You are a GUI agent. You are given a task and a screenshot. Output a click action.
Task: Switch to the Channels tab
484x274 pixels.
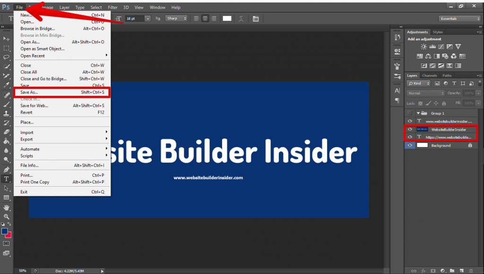point(429,75)
